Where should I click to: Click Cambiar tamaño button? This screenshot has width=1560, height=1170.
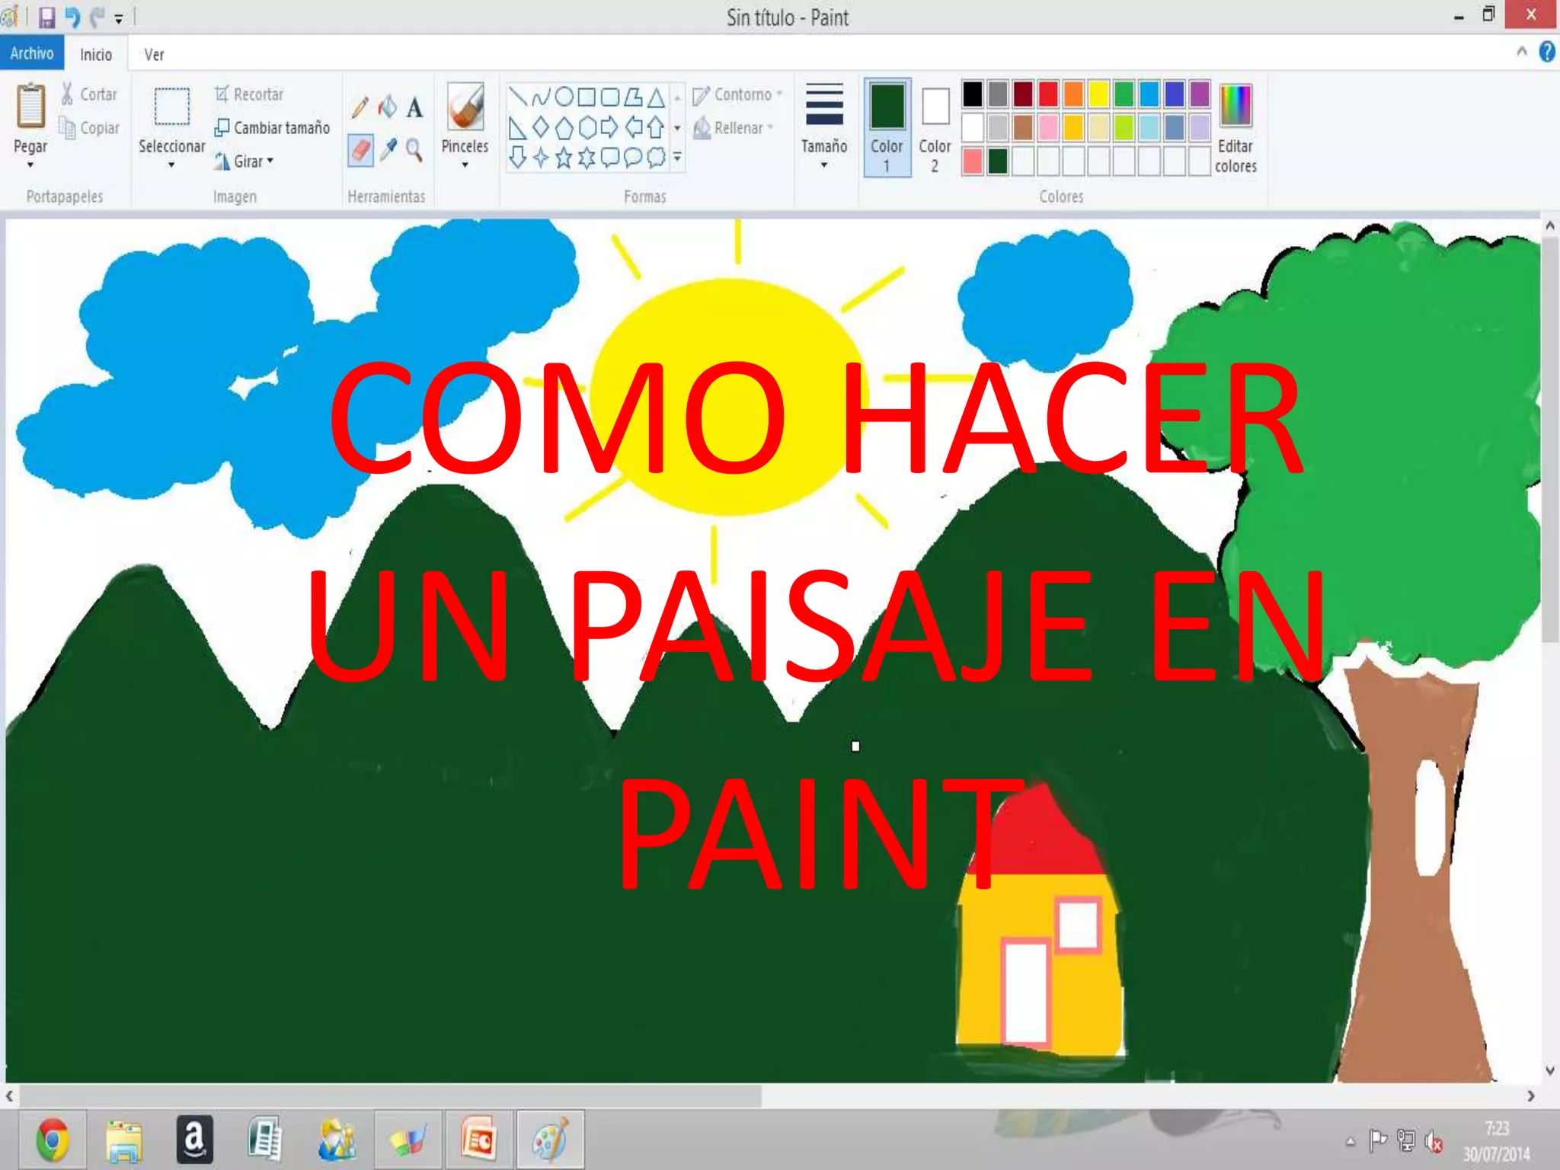[273, 128]
